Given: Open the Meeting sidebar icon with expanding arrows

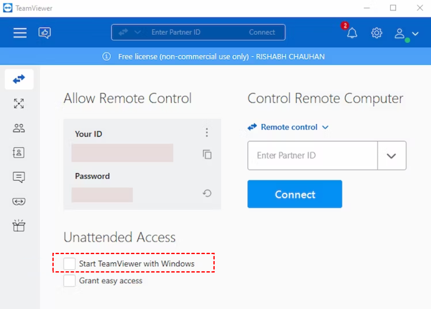Looking at the screenshot, I should pyautogui.click(x=19, y=104).
